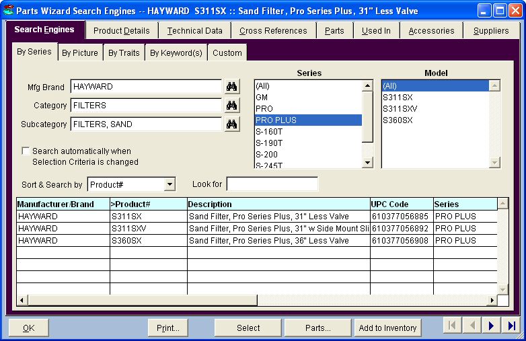
Task: Select product S311SXV cell in results grid
Action: pyautogui.click(x=148, y=228)
